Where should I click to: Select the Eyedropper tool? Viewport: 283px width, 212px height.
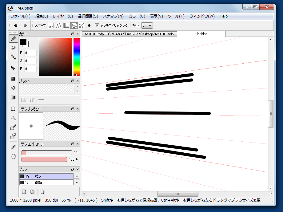[x=13, y=147]
